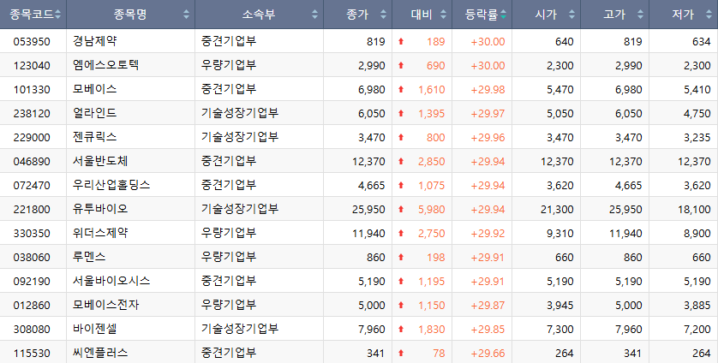The image size is (718, 363).
Task: Click closing price 25,950 of 유투바이오
Action: click(x=368, y=210)
